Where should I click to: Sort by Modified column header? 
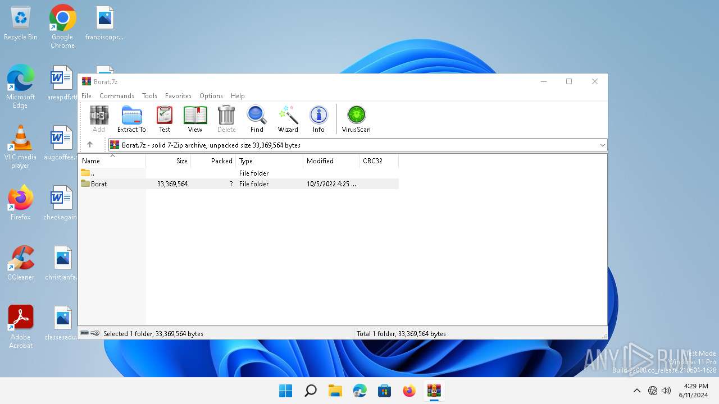click(331, 161)
